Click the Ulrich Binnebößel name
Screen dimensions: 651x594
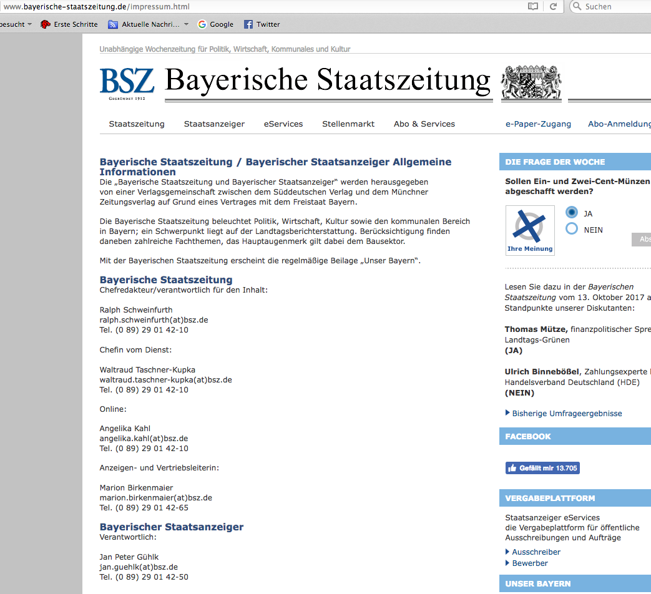pyautogui.click(x=542, y=371)
